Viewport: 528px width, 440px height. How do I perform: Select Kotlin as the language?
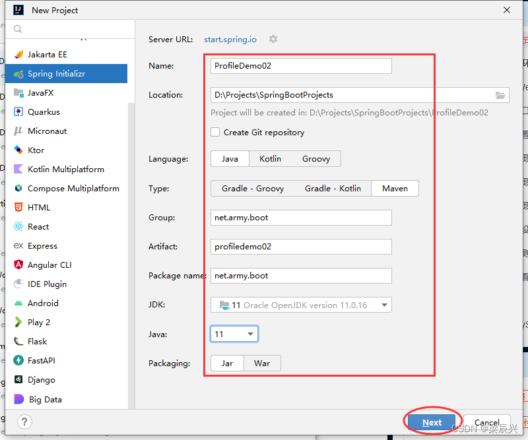[270, 158]
